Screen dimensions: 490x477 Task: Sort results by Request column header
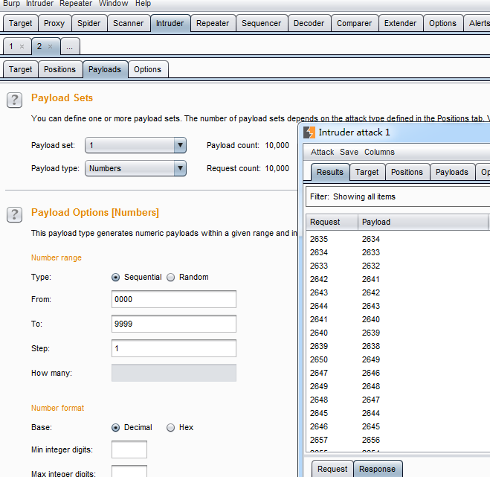click(x=332, y=222)
